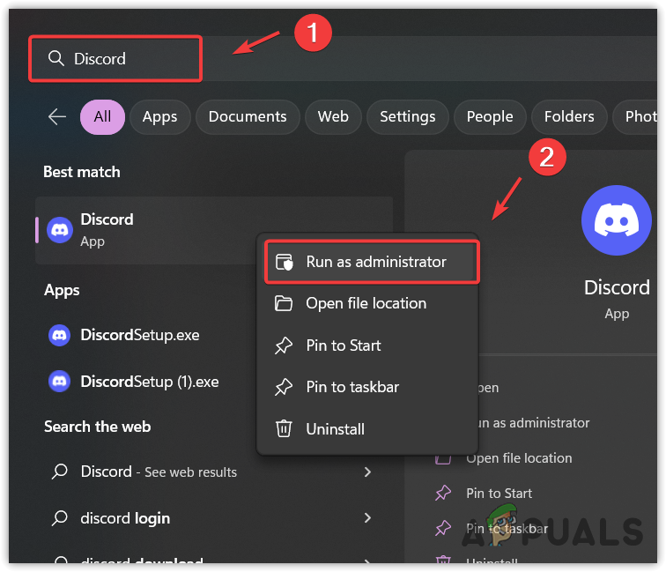Choose Open file location in context menu
Image resolution: width=666 pixels, height=572 pixels.
(368, 303)
